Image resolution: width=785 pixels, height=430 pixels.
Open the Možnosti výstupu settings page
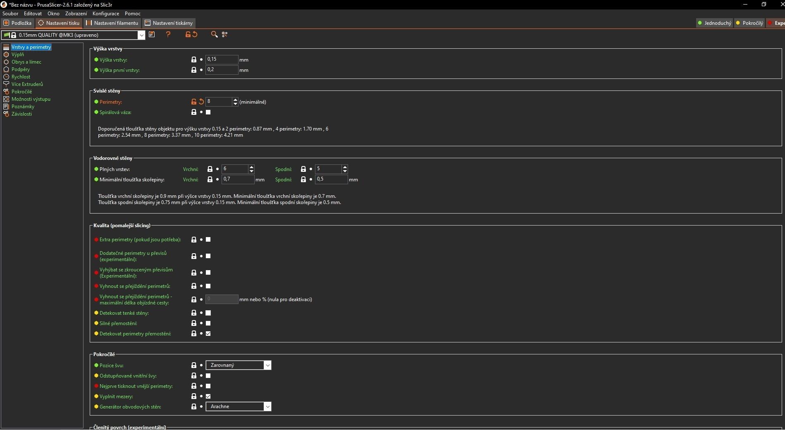(31, 99)
